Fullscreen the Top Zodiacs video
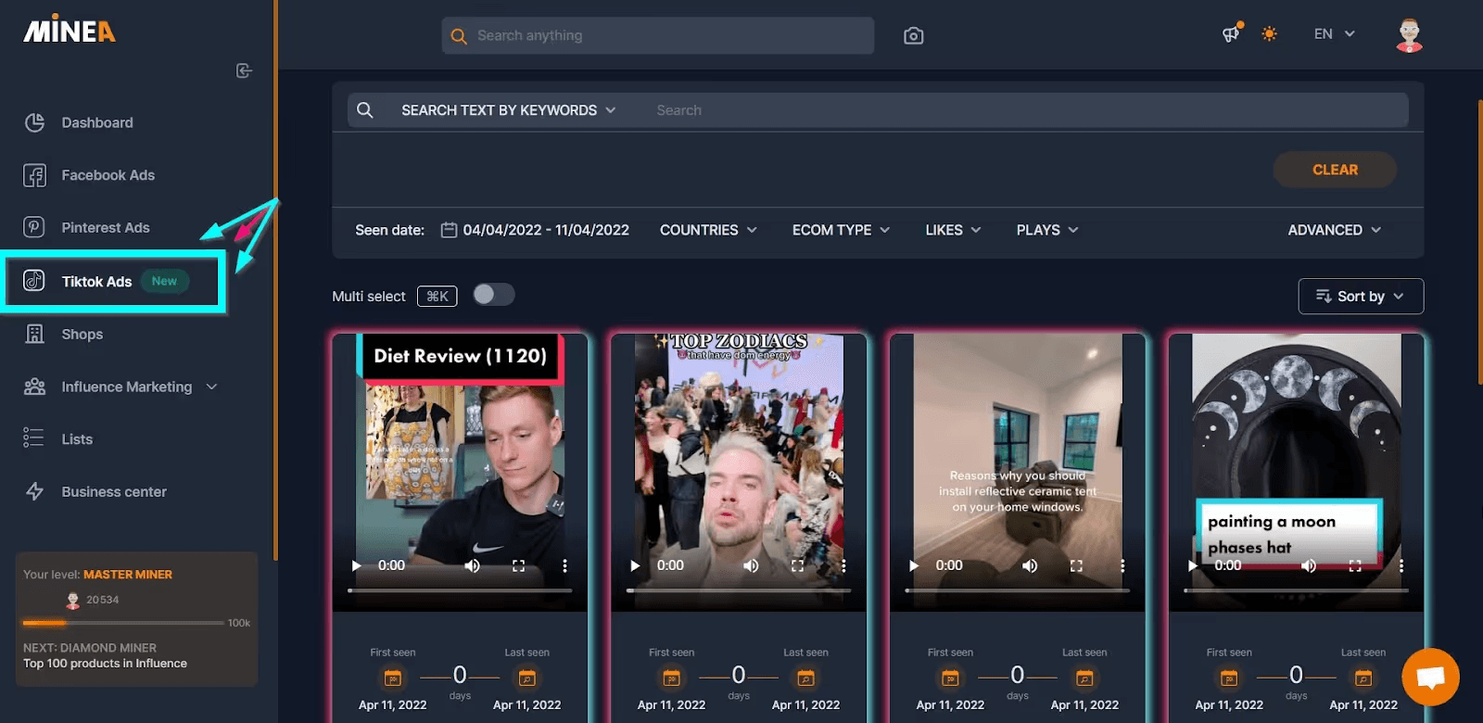The width and height of the screenshot is (1483, 723). tap(797, 565)
